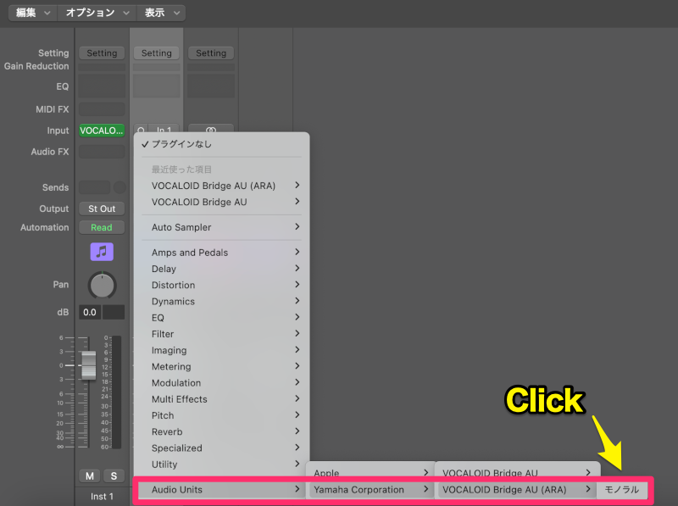Open the Filter submenu

(x=221, y=334)
